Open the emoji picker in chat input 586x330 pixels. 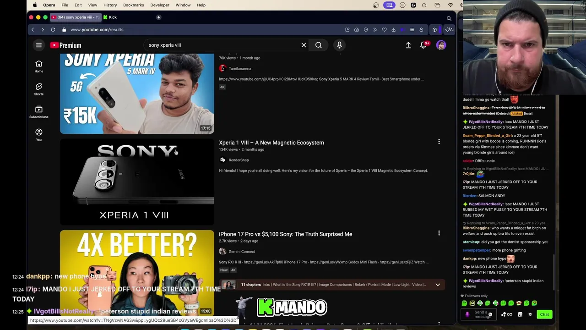(490, 315)
